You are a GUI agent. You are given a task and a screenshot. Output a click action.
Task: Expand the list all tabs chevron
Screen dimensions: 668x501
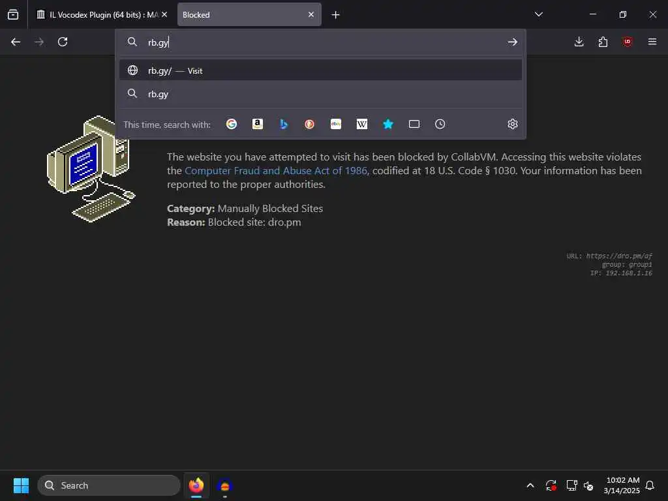point(538,14)
